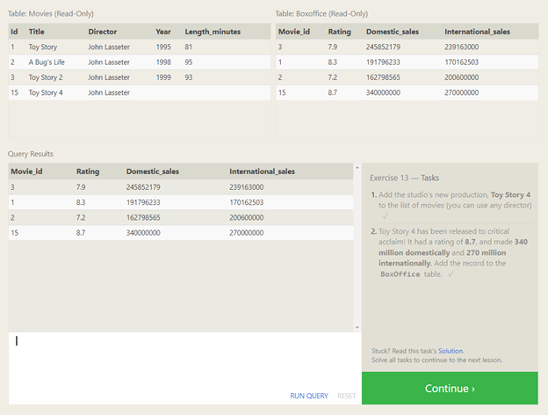This screenshot has width=548, height=415.
Task: Click the Rating header in Boxoffice table
Action: 339,32
